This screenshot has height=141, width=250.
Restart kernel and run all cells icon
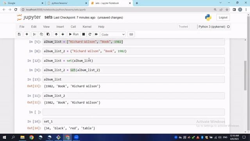pyautogui.click(x=96, y=34)
